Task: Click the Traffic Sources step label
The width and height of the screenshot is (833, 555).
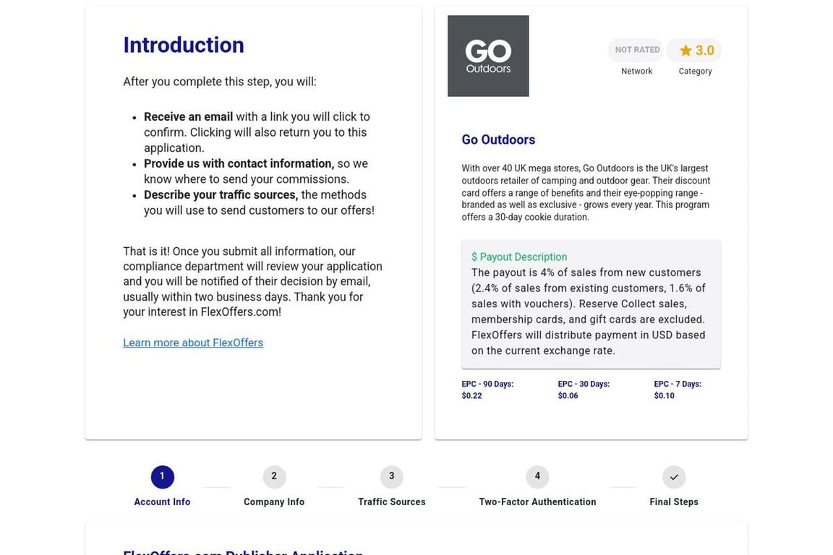Action: [x=391, y=502]
